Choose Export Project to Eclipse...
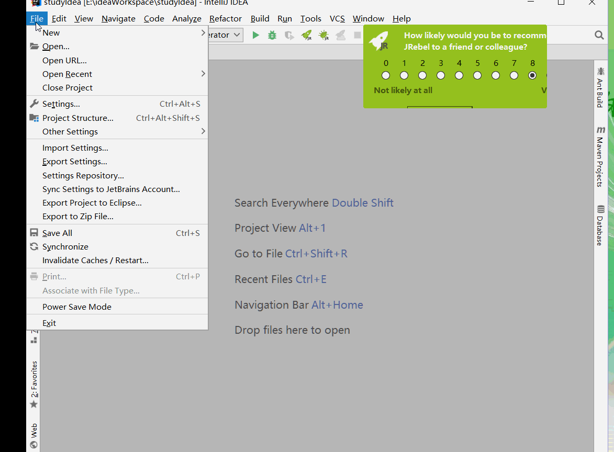 tap(117, 202)
